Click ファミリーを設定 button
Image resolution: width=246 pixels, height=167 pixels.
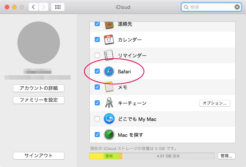coord(39,100)
